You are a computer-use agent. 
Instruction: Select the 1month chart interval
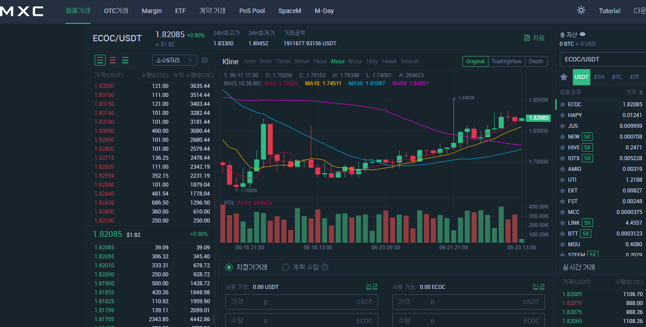[x=409, y=61]
